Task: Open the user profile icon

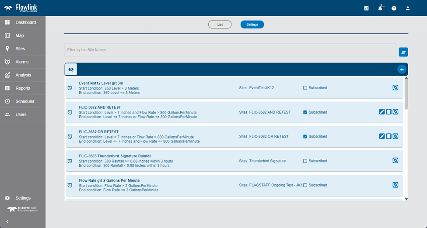Action: 408,8
